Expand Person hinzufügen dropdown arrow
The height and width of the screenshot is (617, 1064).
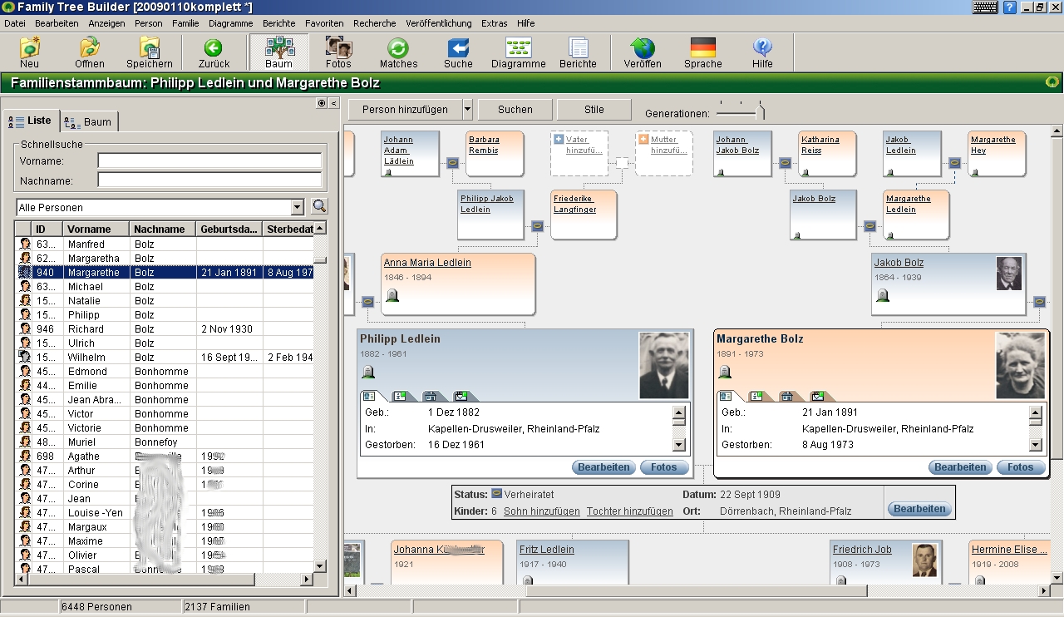(x=467, y=110)
